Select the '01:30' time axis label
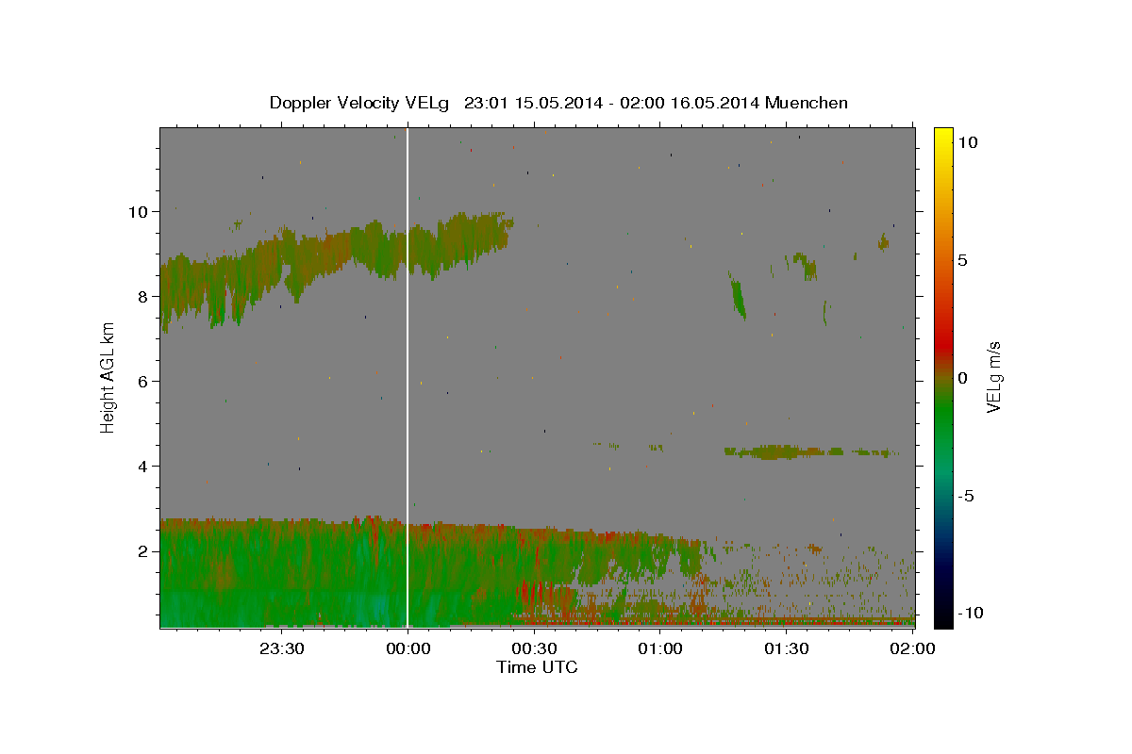The image size is (1132, 754). coord(787,648)
